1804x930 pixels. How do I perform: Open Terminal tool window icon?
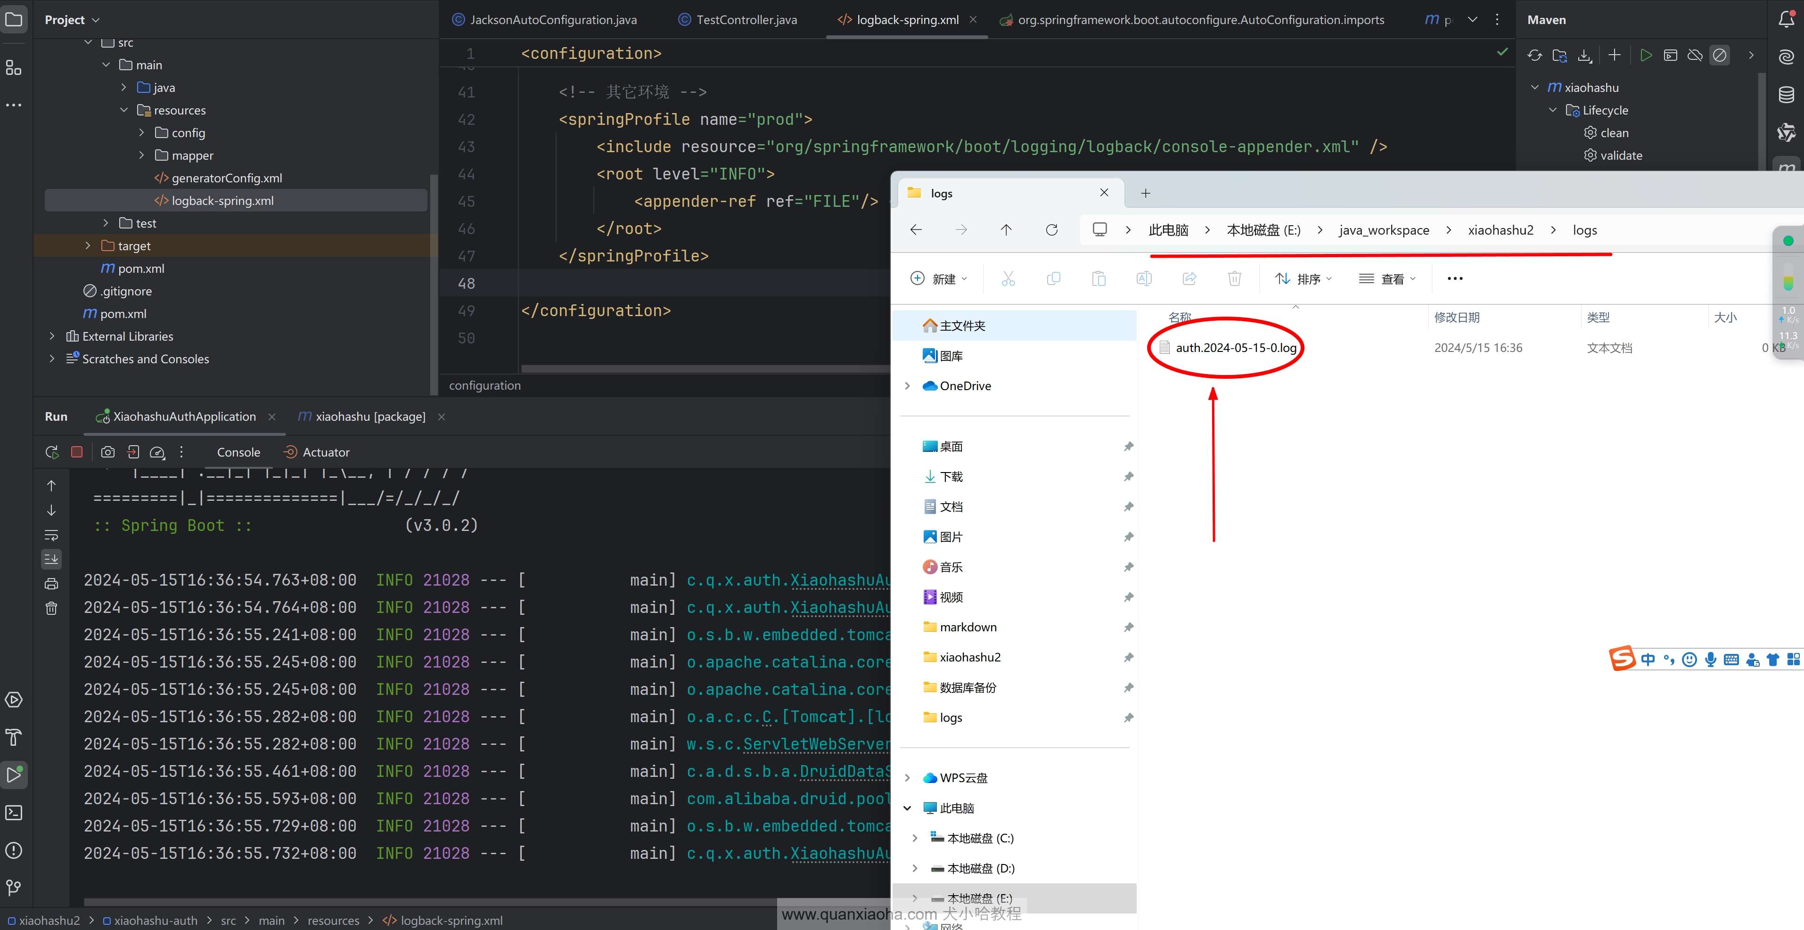[x=14, y=812]
